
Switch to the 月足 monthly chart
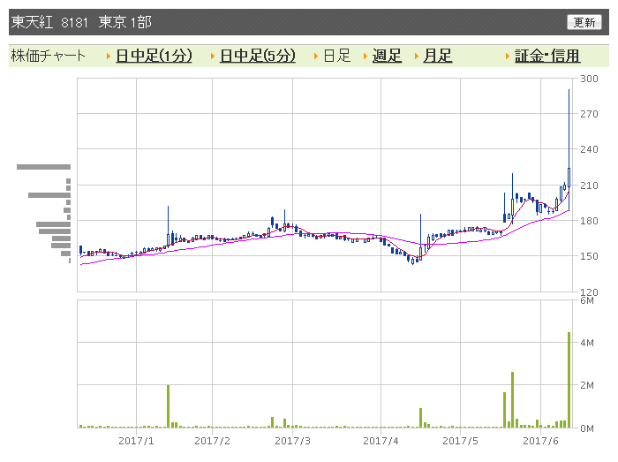coord(438,56)
